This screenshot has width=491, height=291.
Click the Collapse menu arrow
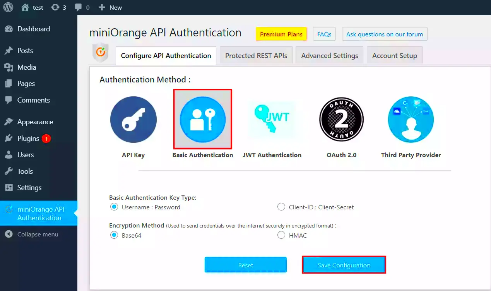pyautogui.click(x=9, y=235)
